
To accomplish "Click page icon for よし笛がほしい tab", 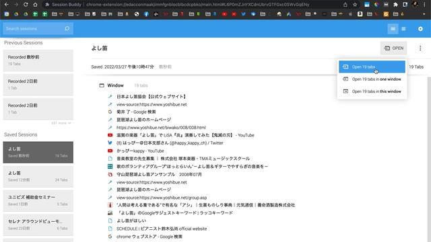I will [110, 221].
